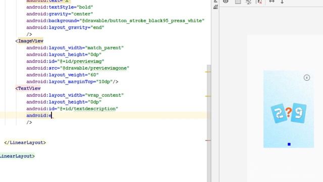Click the button_stroke_black95_press_white drawable reference
The width and height of the screenshot is (323, 182).
pos(142,21)
